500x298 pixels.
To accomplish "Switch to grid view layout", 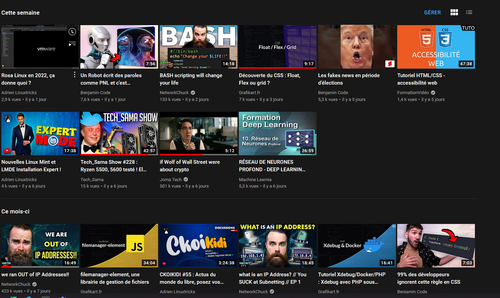I will click(x=454, y=12).
